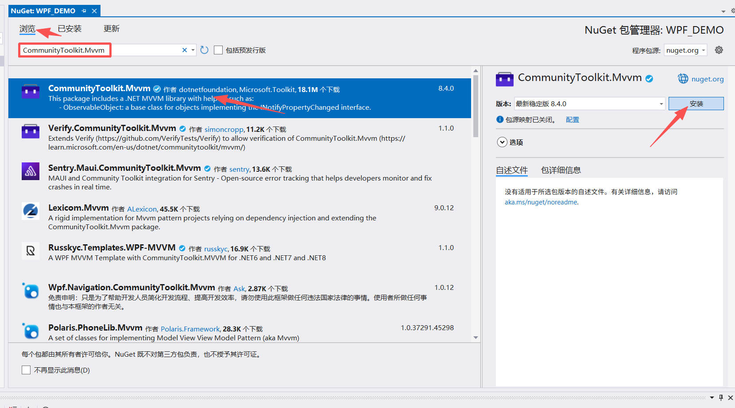The height and width of the screenshot is (408, 735).
Task: Click the CommunityToolkit.Mvvm icon in details pane
Action: (x=505, y=79)
